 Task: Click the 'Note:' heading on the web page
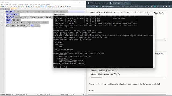coord(91,91)
